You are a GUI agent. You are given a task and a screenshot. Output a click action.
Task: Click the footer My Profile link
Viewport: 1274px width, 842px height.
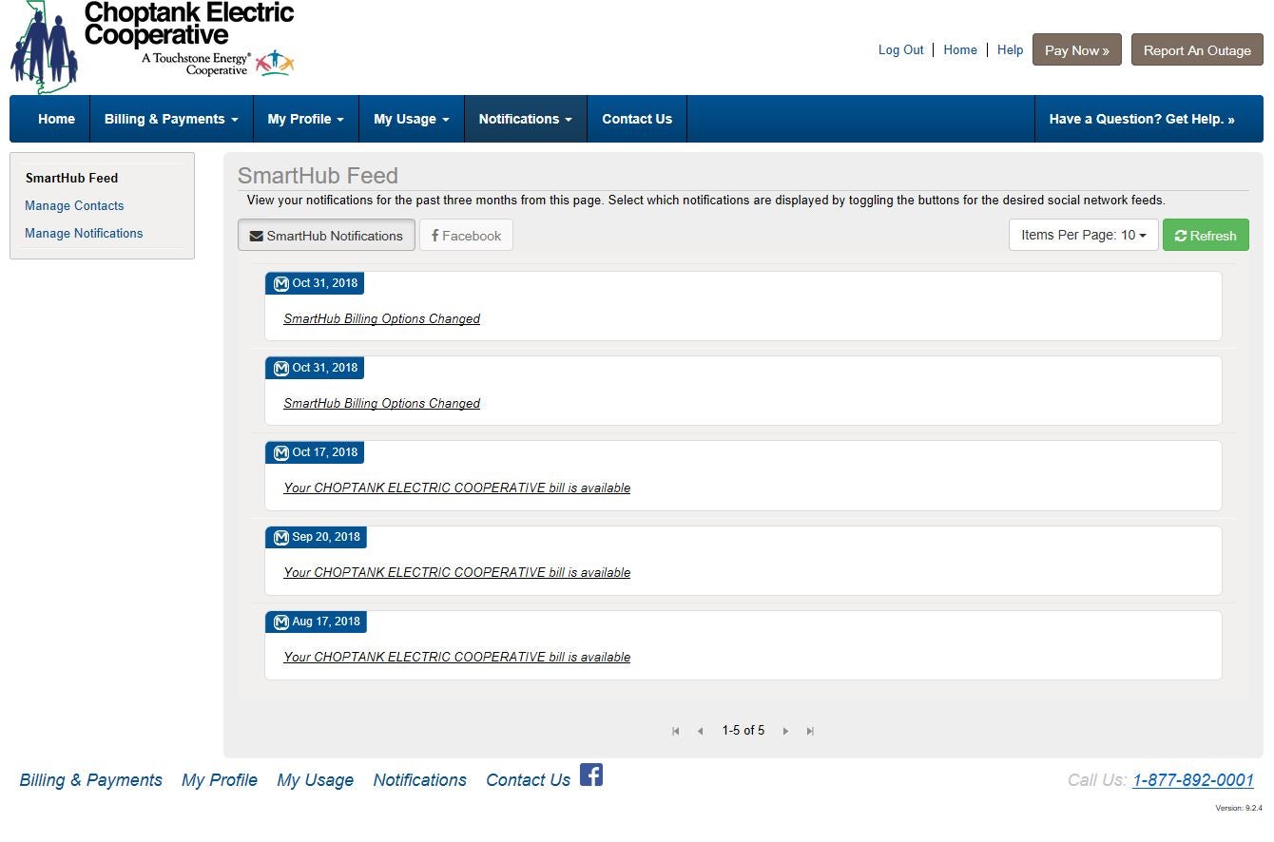pyautogui.click(x=220, y=780)
